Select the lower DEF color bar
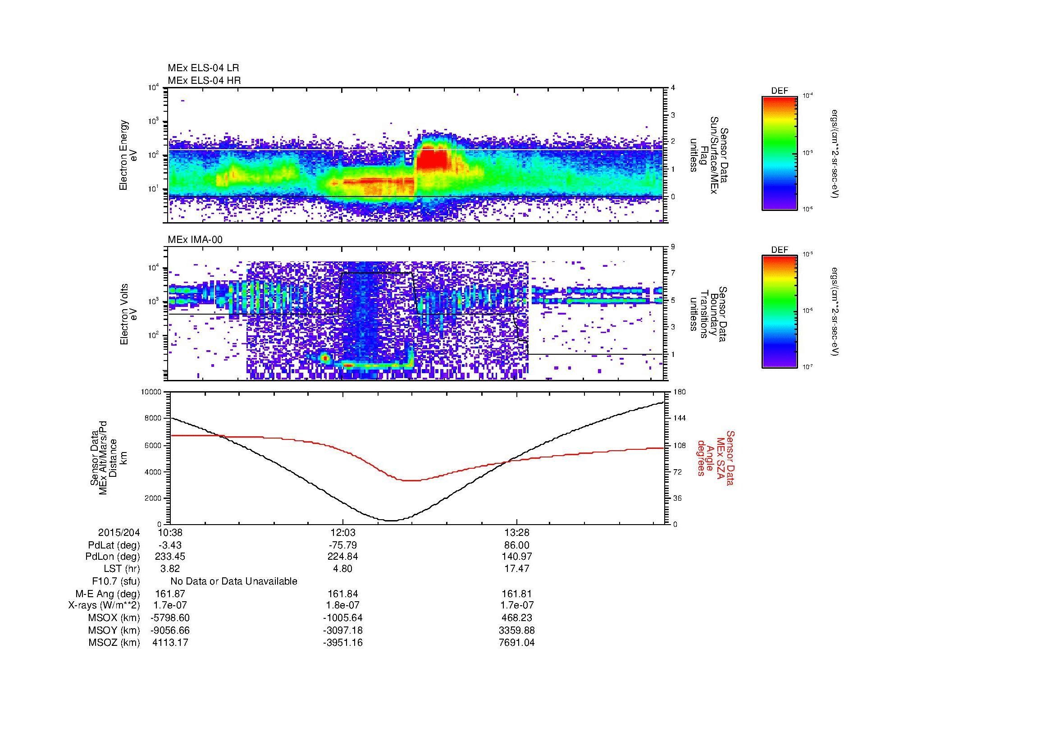Screen dimensions: 1054x745 coord(780,312)
